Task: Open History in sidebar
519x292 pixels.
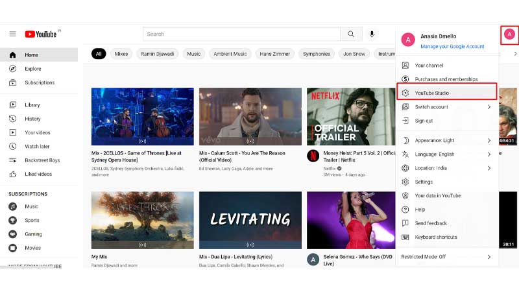Action: pos(39,119)
